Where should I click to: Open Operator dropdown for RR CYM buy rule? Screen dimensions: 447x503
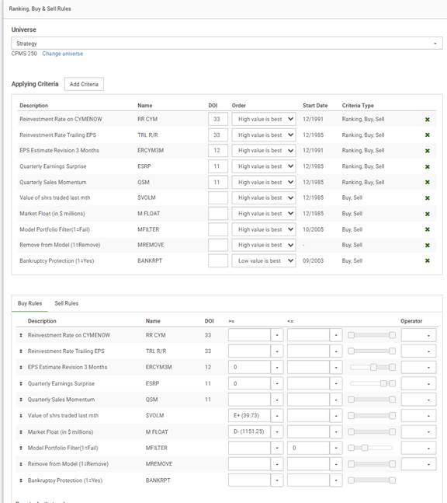(418, 335)
